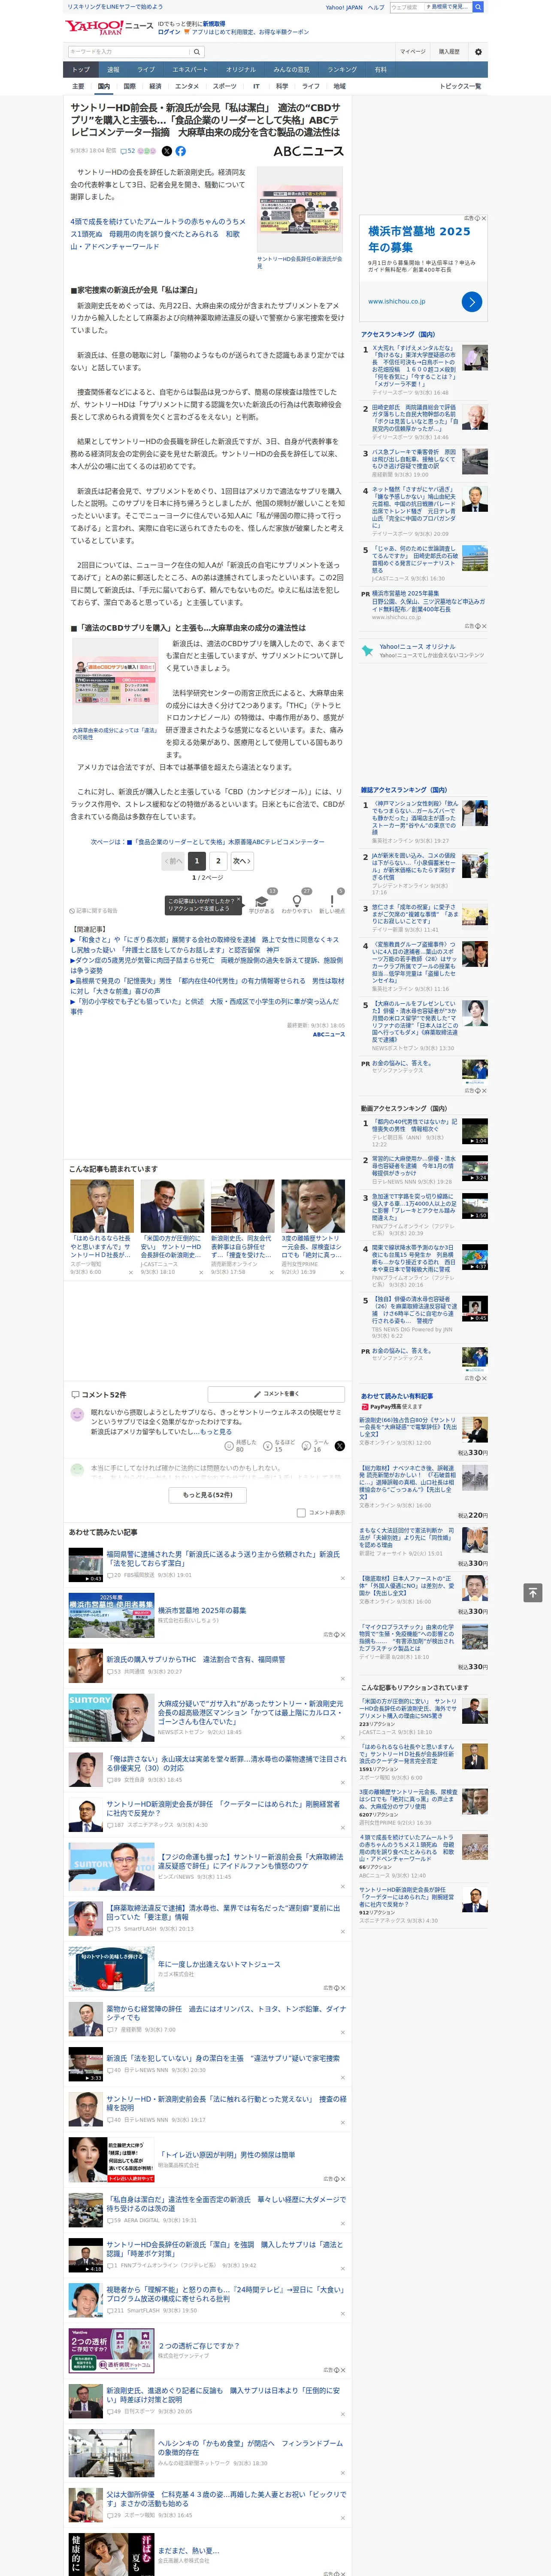Open マイページ link
This screenshot has height=2576, width=551.
[413, 52]
